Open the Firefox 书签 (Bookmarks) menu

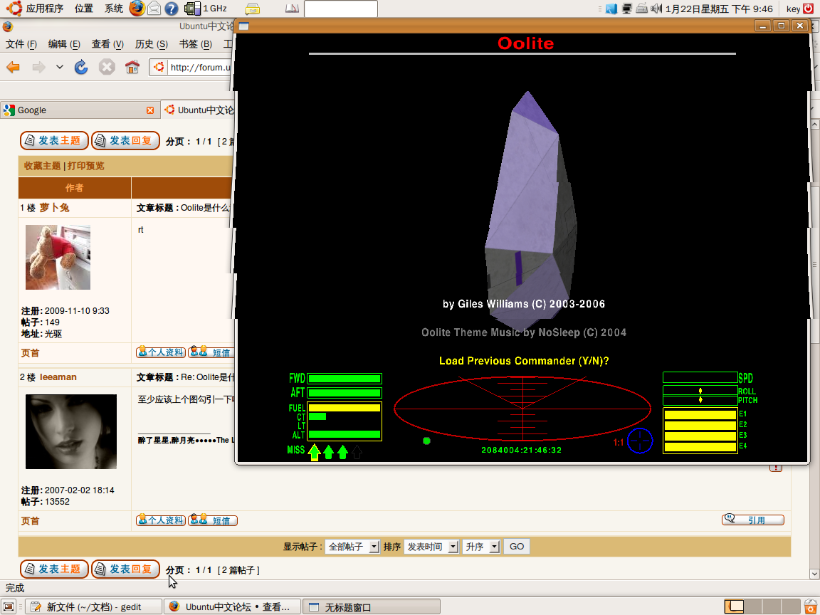pos(196,44)
